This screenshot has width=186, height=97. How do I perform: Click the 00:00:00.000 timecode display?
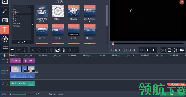[123, 50]
